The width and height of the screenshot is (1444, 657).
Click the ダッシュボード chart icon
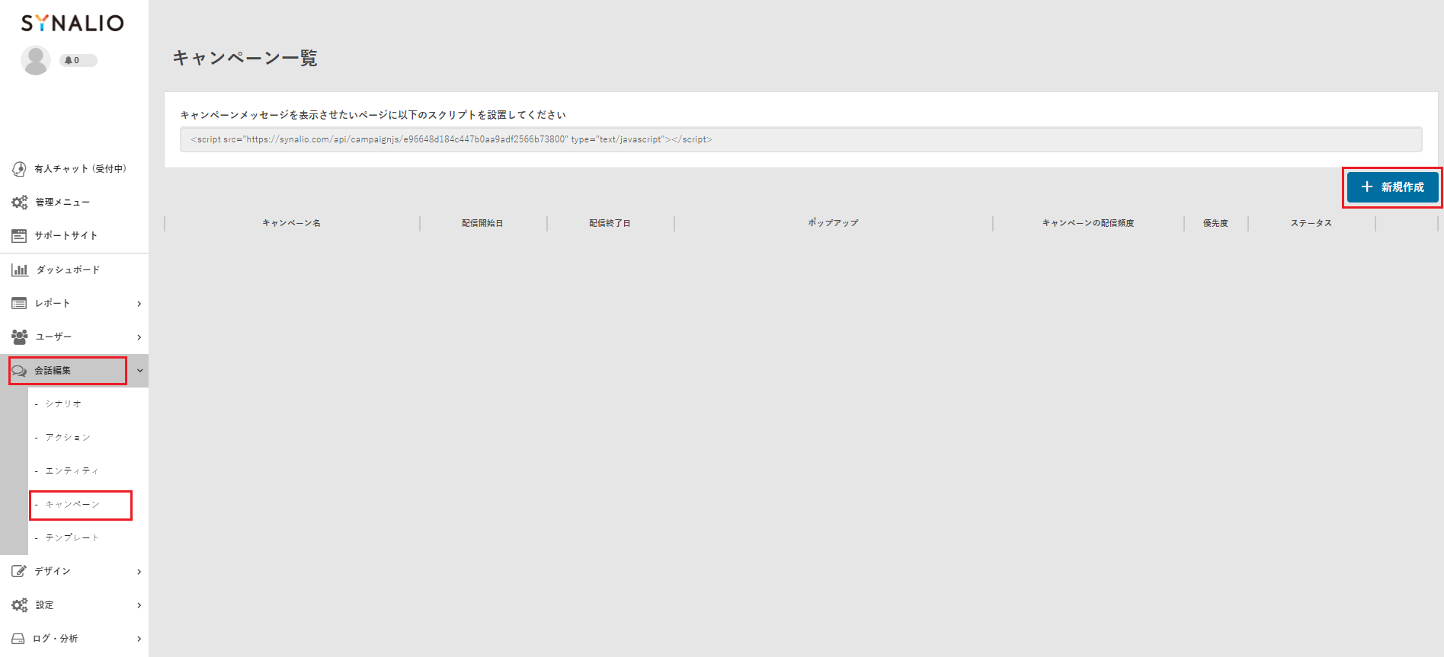pos(20,269)
